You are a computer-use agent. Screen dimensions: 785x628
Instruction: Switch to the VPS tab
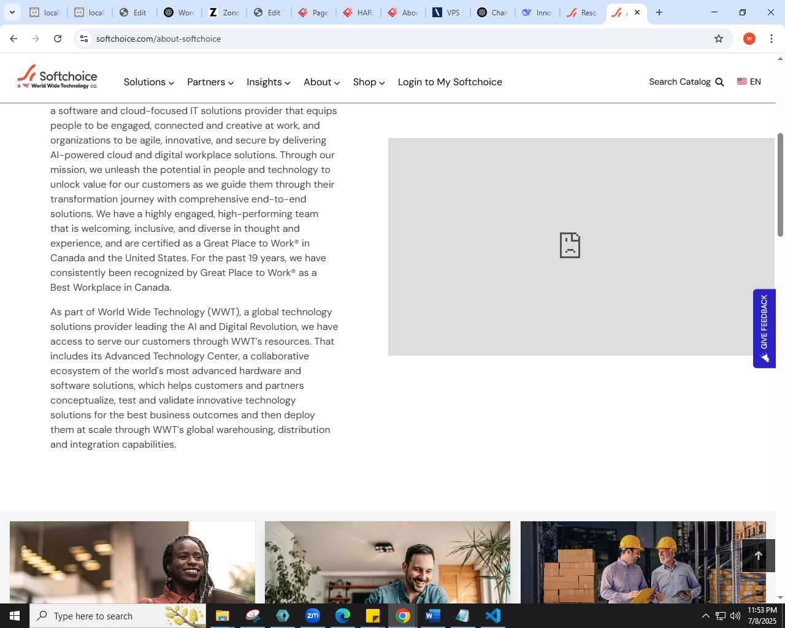point(448,12)
